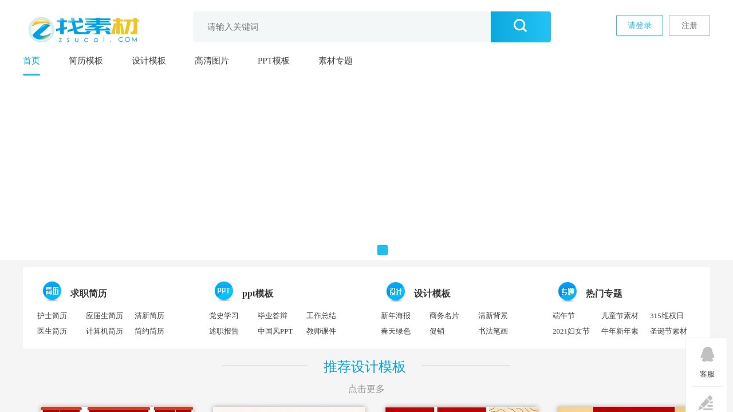Click the circular 设计 icon

395,291
